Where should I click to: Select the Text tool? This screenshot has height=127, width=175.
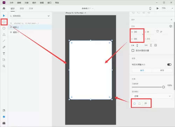coord(4,53)
